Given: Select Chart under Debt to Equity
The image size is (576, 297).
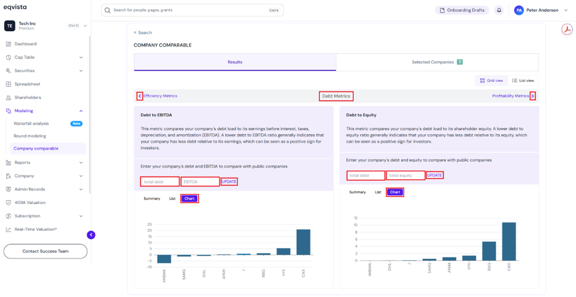Looking at the screenshot, I should pyautogui.click(x=395, y=192).
